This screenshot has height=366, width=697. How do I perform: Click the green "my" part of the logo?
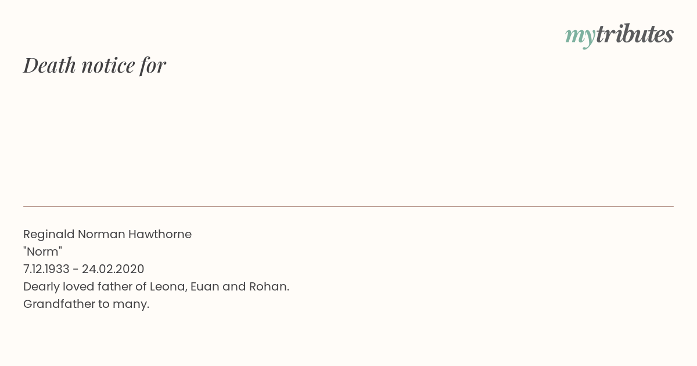580,35
